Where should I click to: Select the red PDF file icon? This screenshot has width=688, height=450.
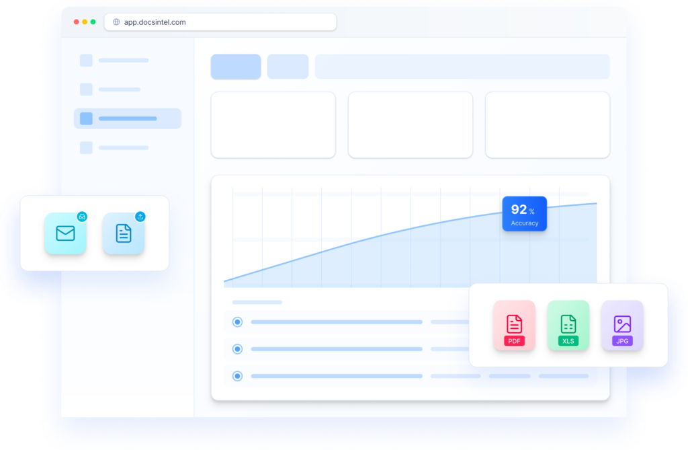pos(514,325)
